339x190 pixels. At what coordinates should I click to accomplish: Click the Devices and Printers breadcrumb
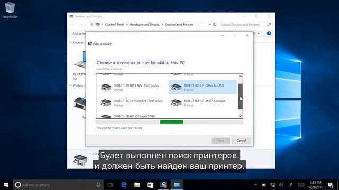coord(179,25)
